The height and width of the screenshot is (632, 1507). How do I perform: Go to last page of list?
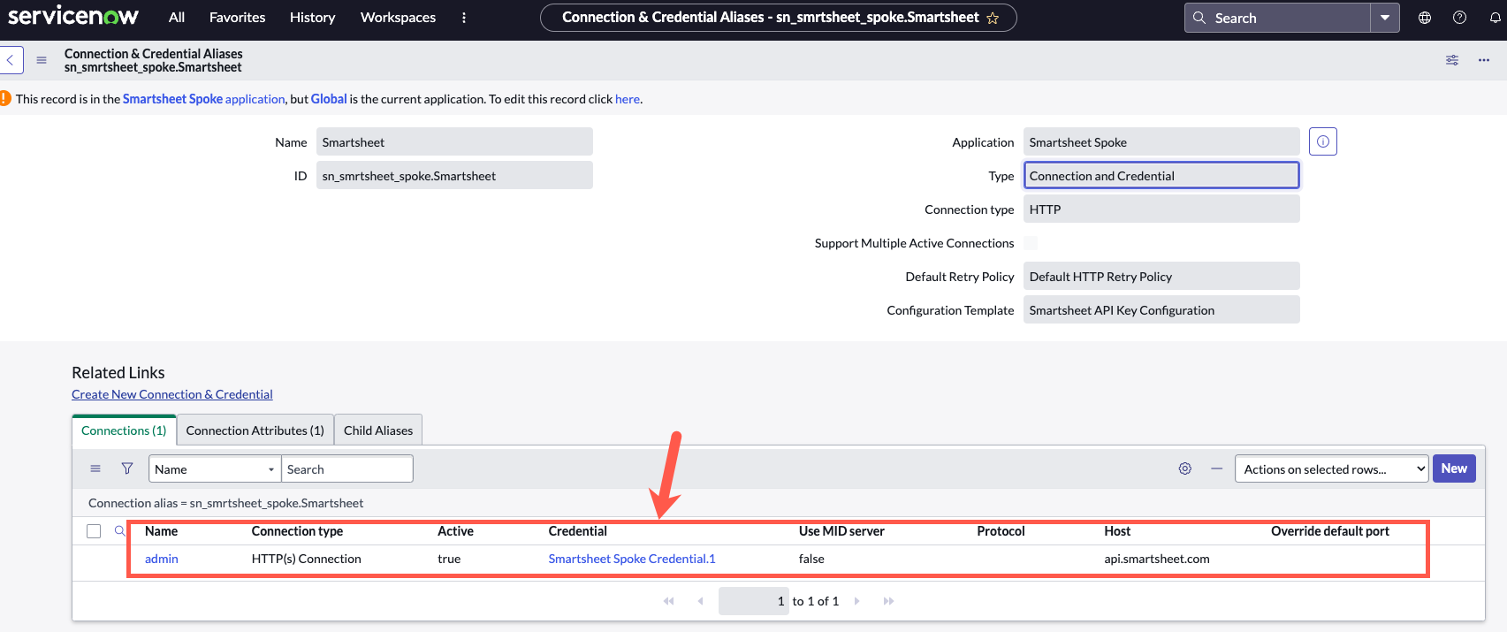[x=888, y=601]
